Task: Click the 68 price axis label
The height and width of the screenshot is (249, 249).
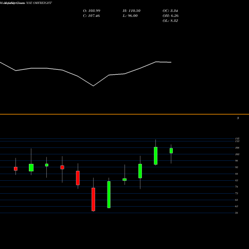Action: [237, 200]
